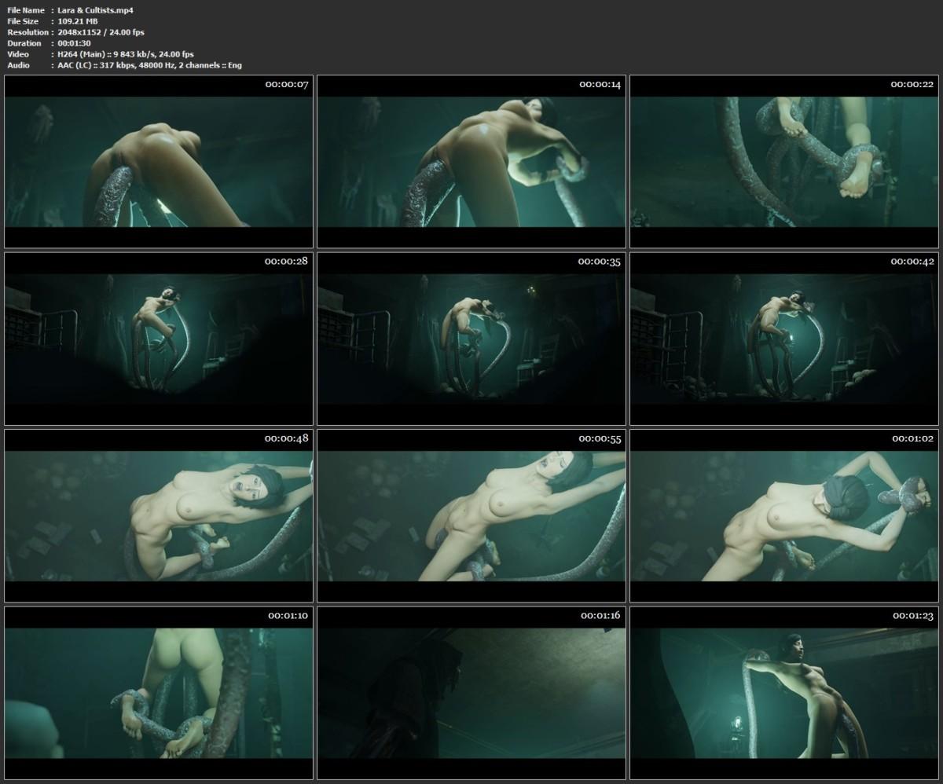Image resolution: width=943 pixels, height=784 pixels.
Task: Open the thumbnail stamped 00:00:07
Action: point(159,162)
